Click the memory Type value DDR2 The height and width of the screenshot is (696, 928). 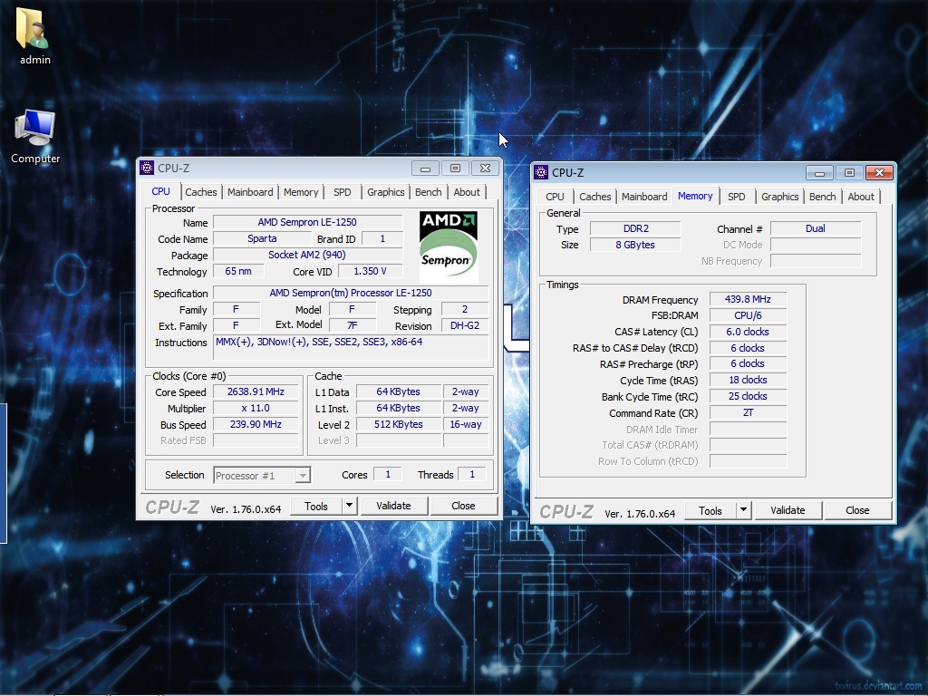click(635, 228)
